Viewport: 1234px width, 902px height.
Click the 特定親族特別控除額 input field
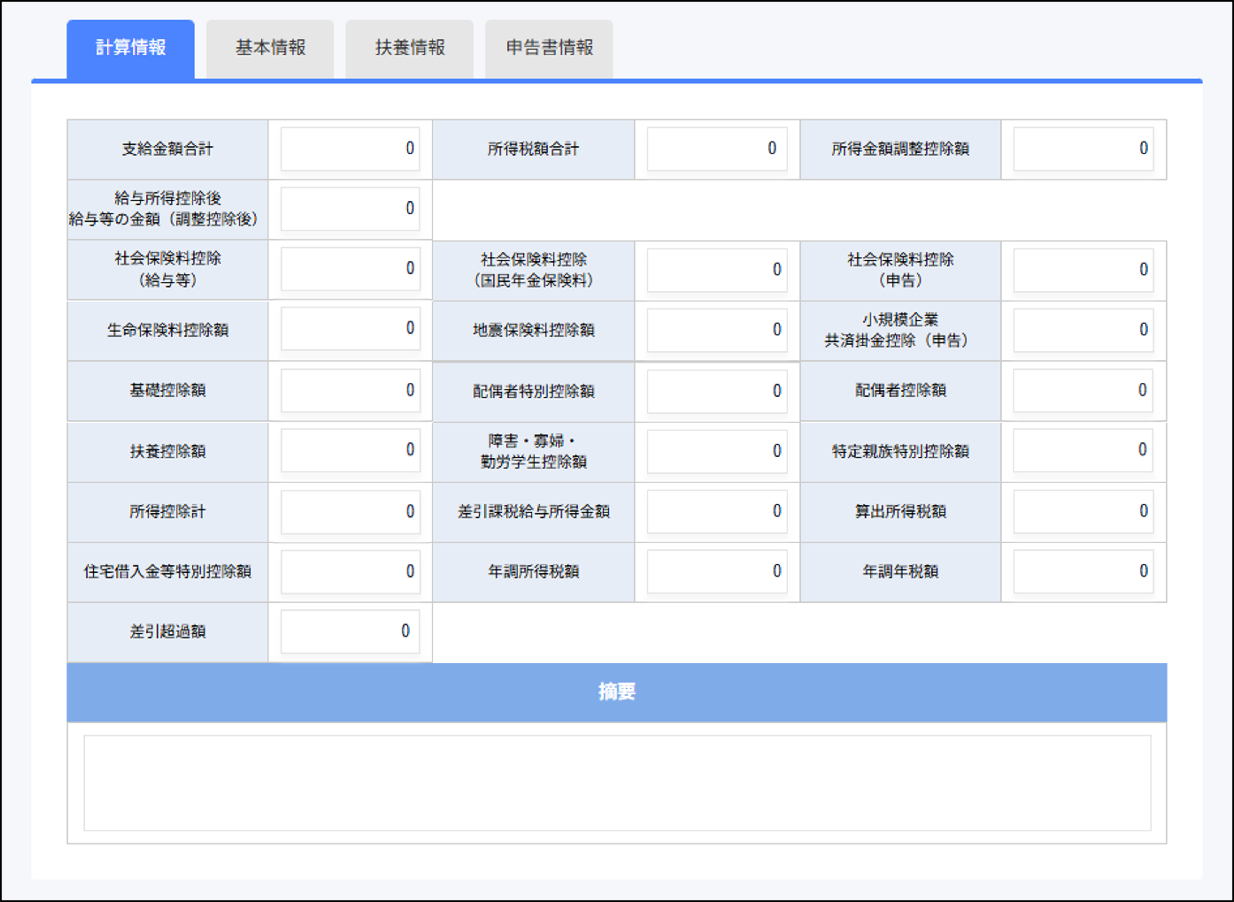1083,450
